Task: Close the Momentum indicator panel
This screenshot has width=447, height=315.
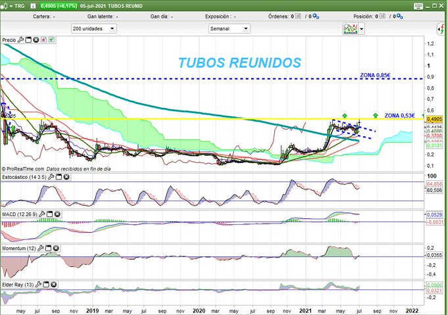Action: pyautogui.click(x=56, y=249)
